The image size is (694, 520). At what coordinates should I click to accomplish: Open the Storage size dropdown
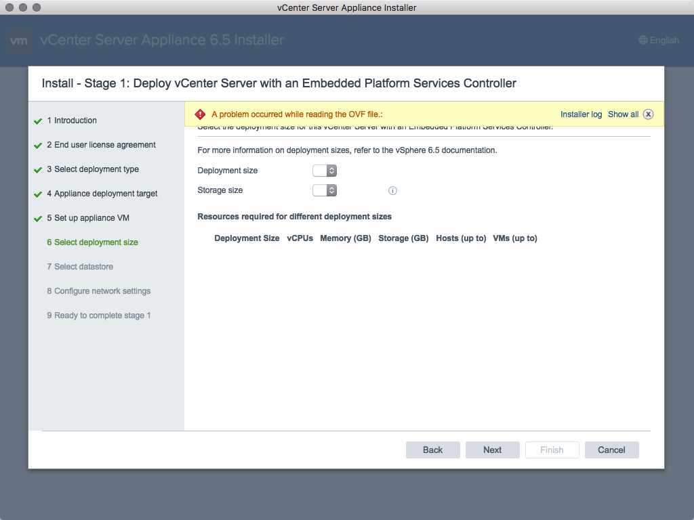[325, 190]
